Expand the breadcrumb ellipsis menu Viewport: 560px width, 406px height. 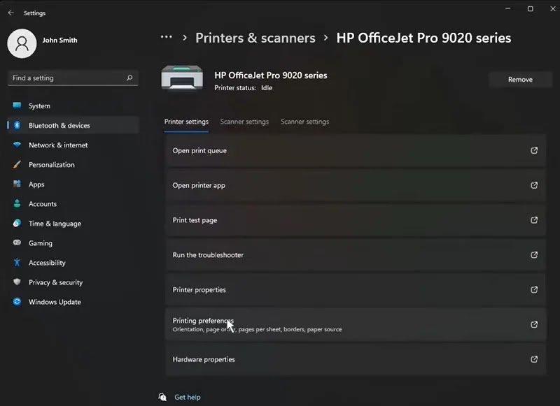tap(166, 37)
